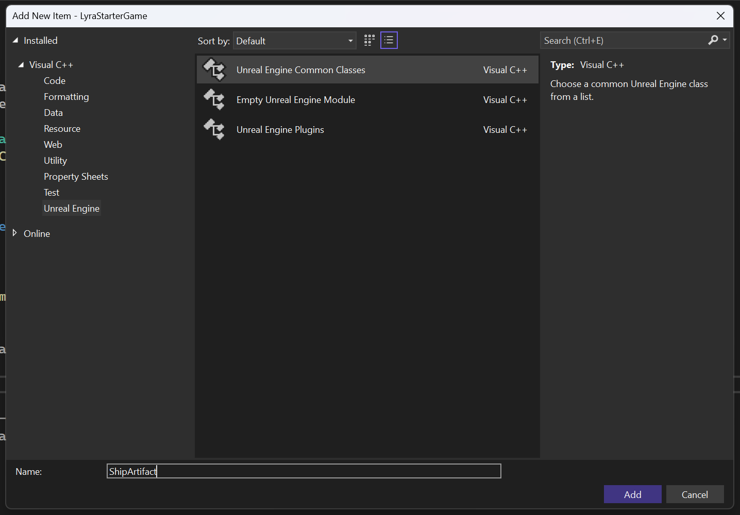This screenshot has width=740, height=515.
Task: Select the Resource category
Action: [x=62, y=129]
